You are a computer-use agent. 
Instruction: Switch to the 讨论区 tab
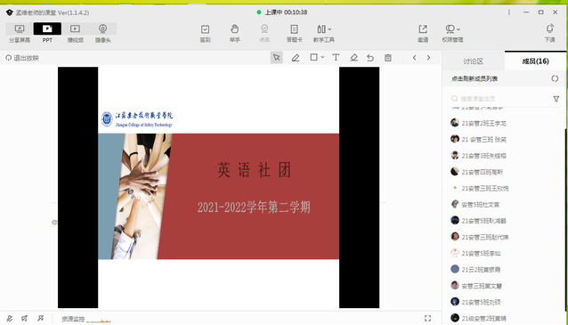click(x=473, y=61)
